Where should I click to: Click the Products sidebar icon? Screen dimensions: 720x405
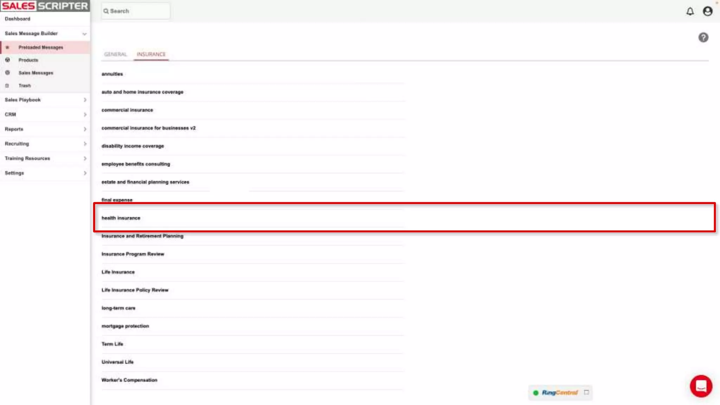tap(7, 60)
